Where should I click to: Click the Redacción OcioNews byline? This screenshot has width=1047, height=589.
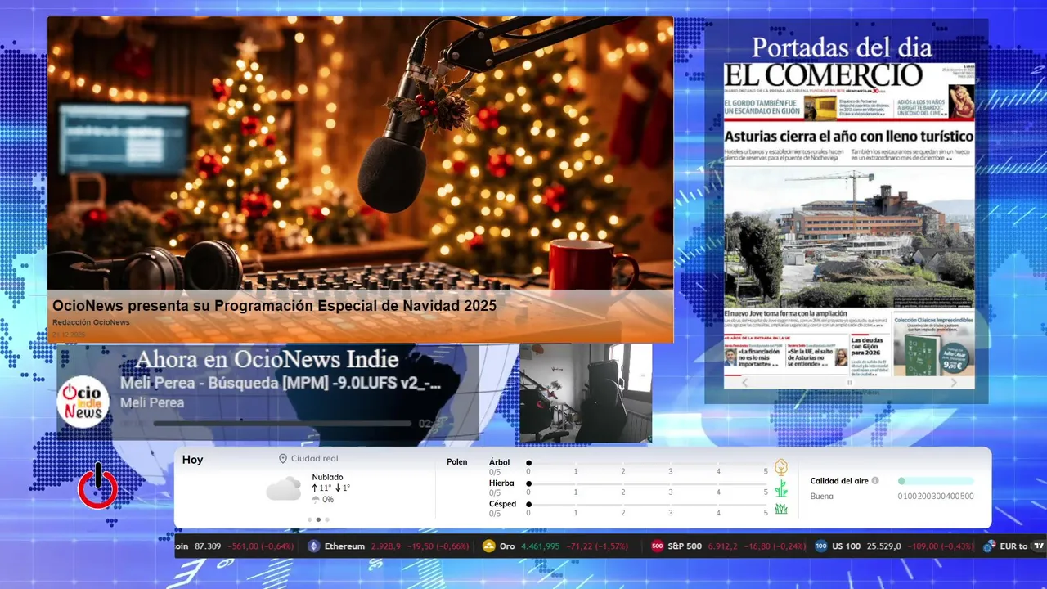[91, 322]
